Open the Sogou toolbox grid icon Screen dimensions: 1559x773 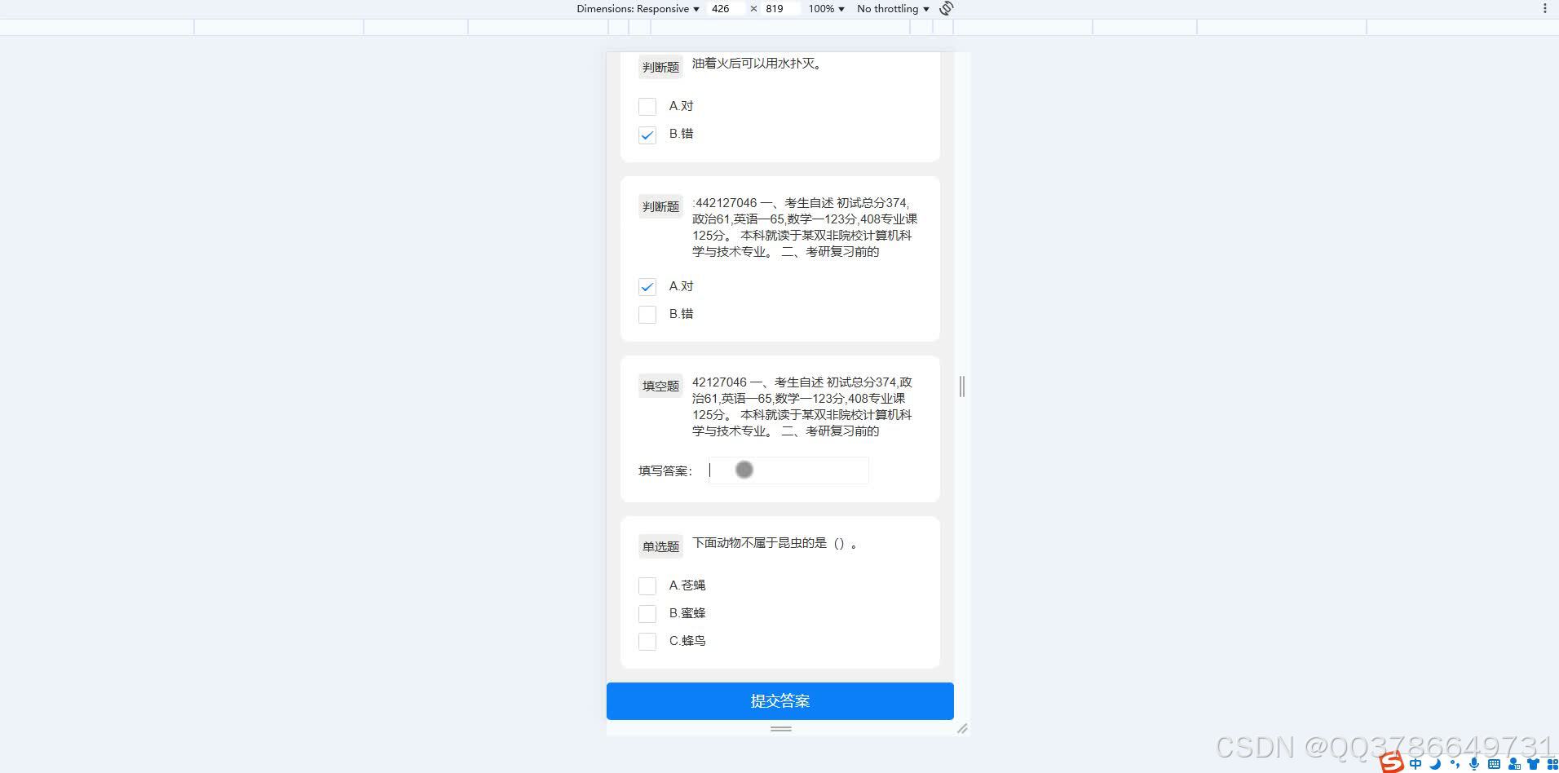point(1553,764)
